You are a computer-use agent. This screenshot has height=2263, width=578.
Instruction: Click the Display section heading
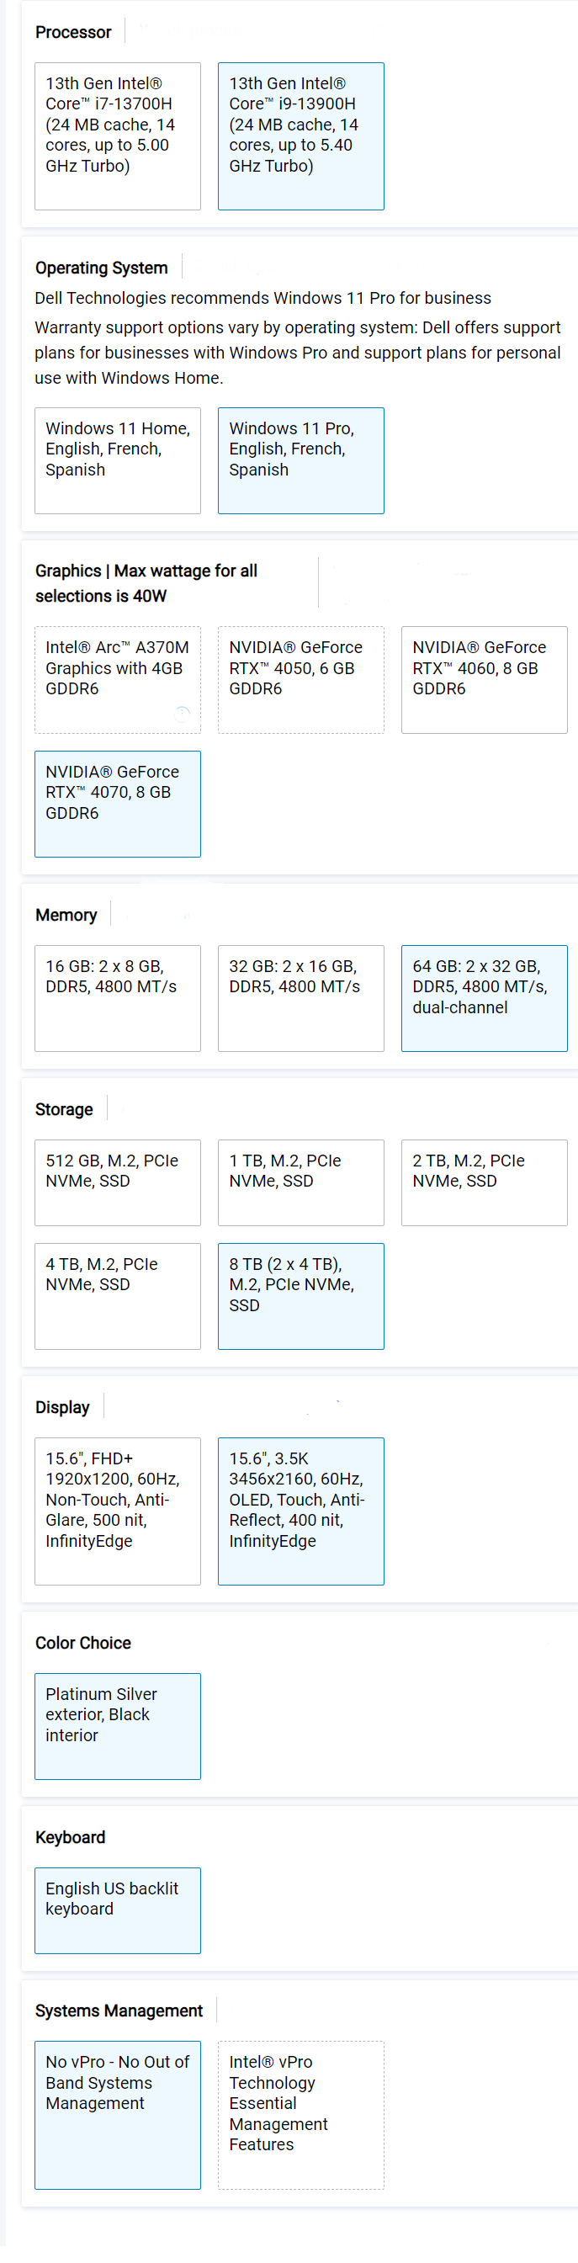pyautogui.click(x=62, y=1407)
